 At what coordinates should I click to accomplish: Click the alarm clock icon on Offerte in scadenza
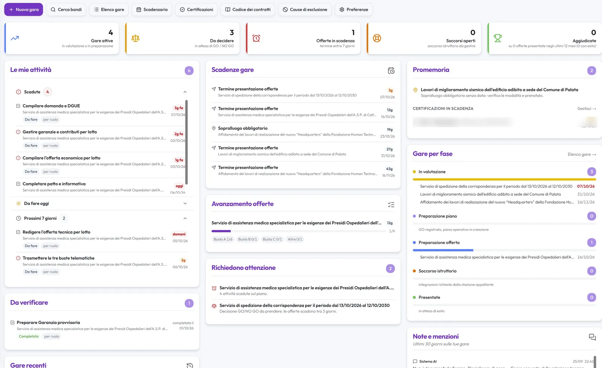(256, 38)
